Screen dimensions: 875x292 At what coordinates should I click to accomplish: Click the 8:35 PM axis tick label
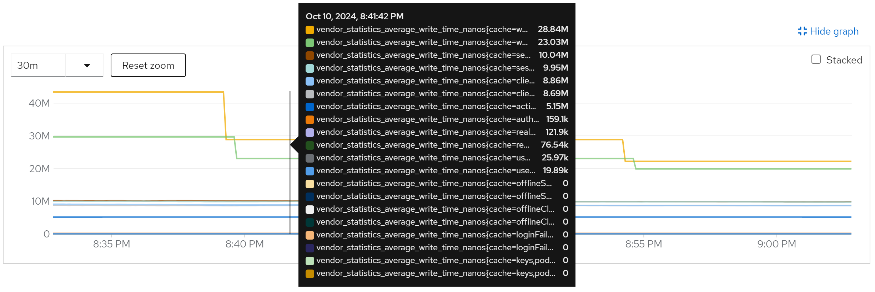coord(111,244)
